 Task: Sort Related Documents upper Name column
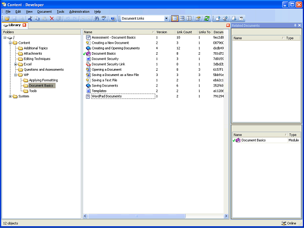tap(258, 38)
